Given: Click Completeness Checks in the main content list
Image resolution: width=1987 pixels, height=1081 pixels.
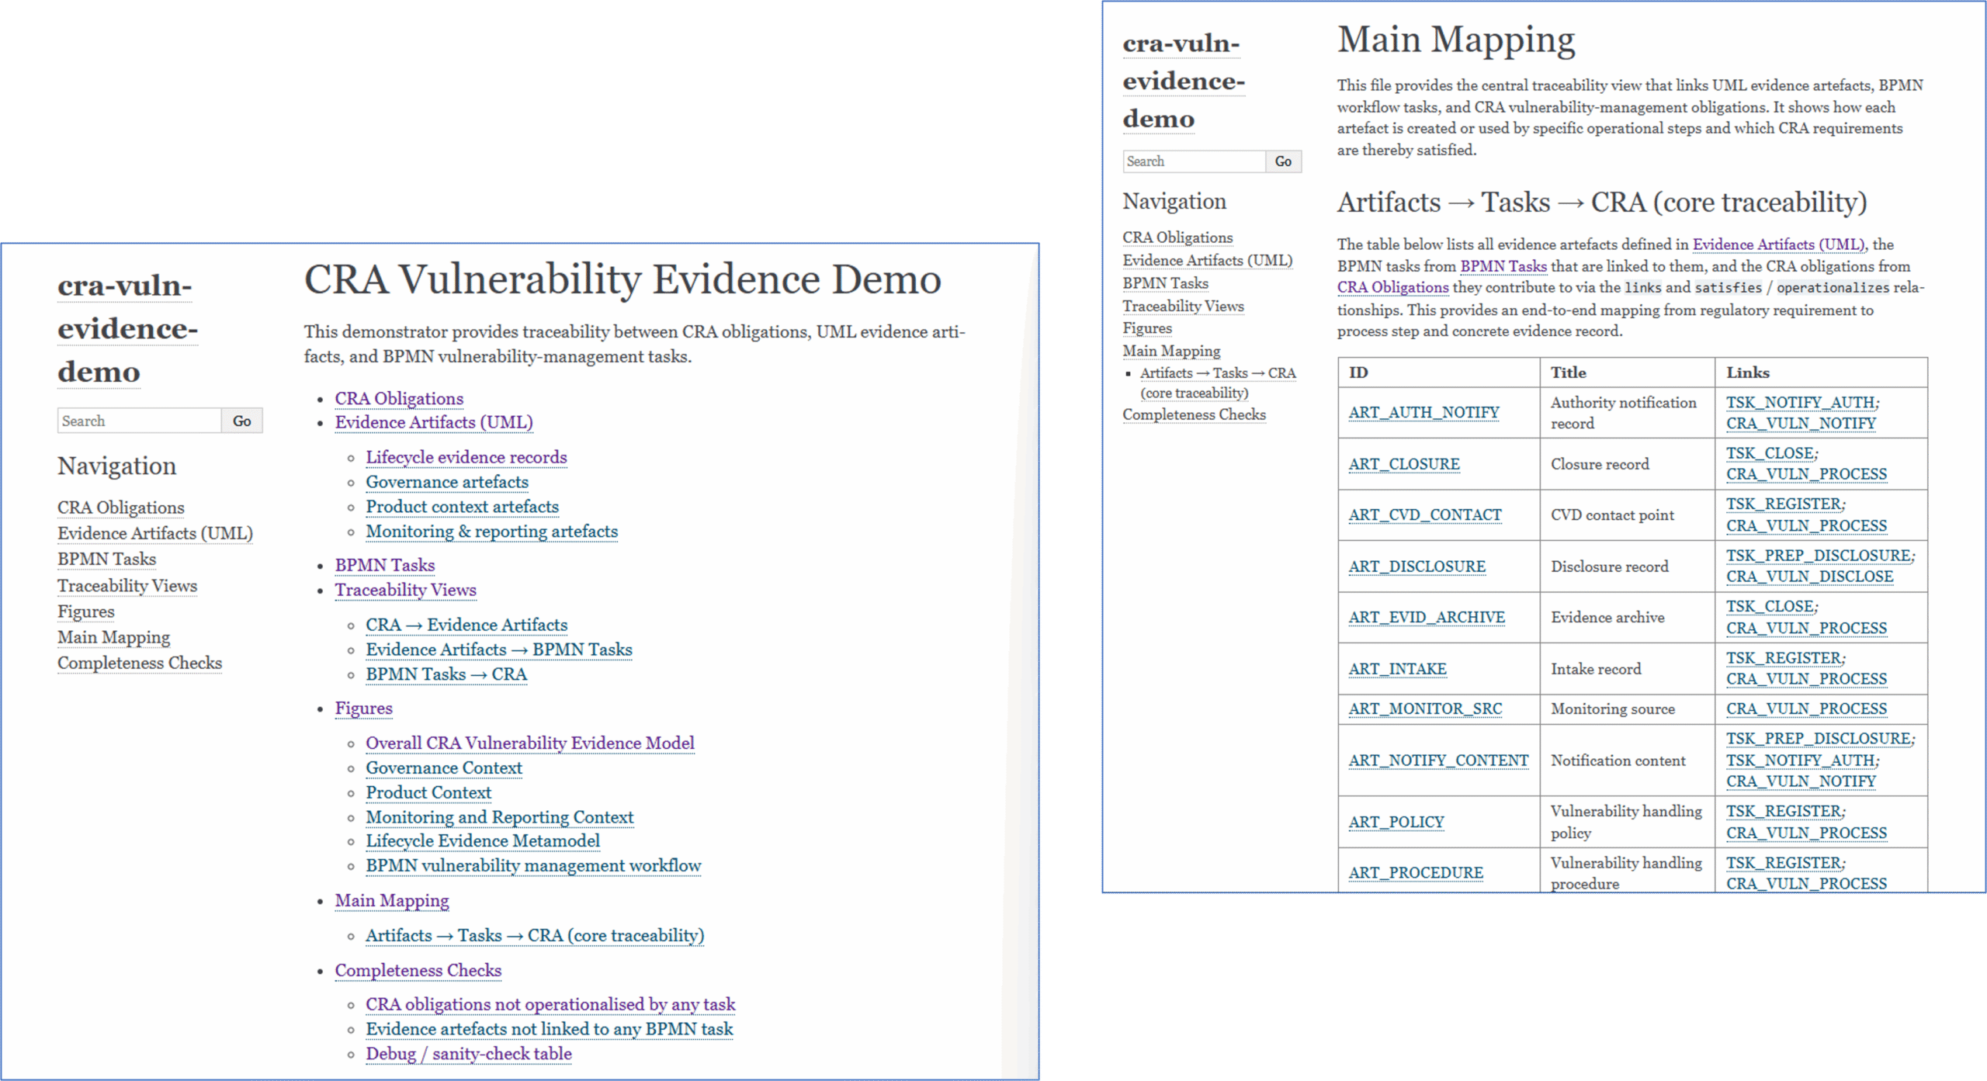Looking at the screenshot, I should click(418, 970).
